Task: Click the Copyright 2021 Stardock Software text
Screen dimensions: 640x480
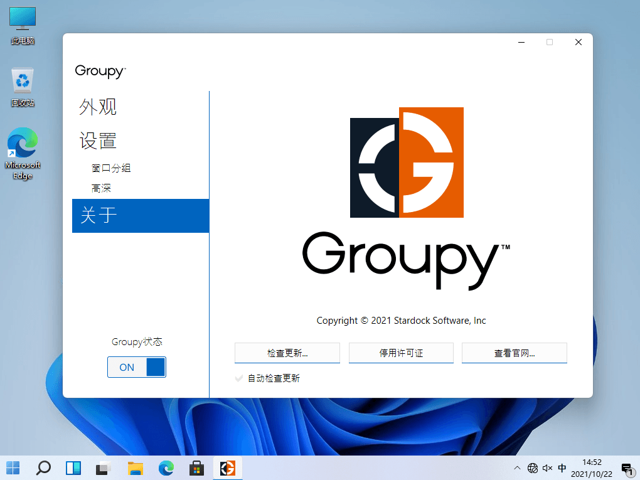Action: tap(401, 321)
